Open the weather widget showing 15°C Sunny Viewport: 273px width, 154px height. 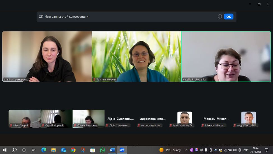click(x=170, y=150)
